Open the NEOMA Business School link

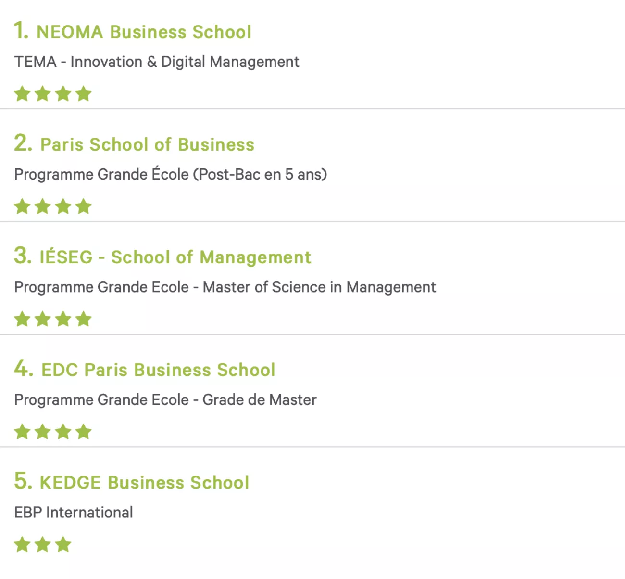click(x=144, y=32)
